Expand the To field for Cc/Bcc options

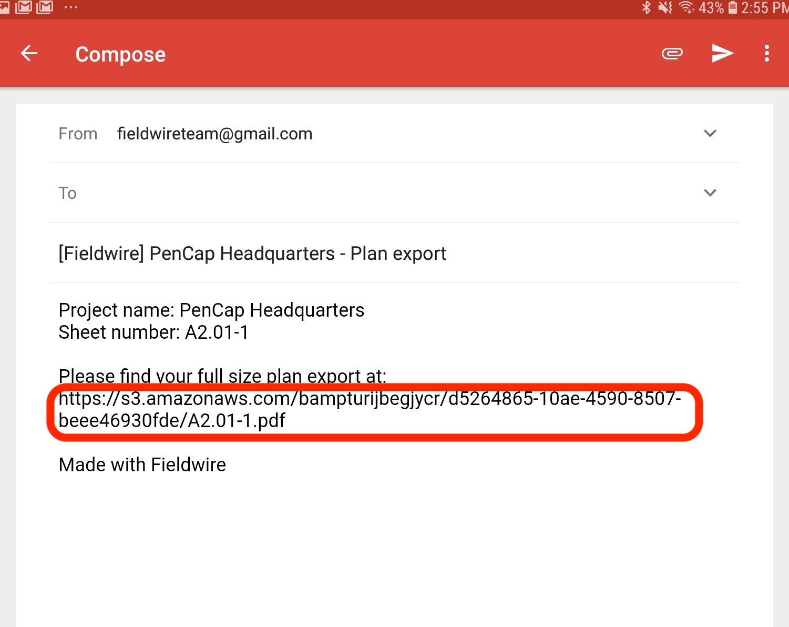[x=710, y=193]
